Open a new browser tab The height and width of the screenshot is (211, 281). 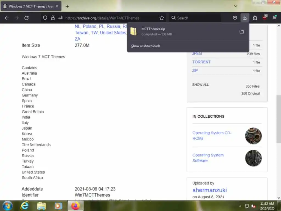coord(67,7)
